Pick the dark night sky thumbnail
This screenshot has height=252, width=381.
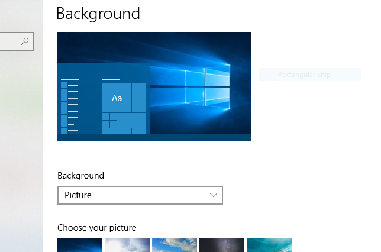pyautogui.click(x=222, y=245)
